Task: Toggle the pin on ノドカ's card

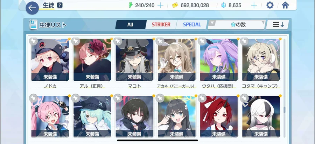Action: point(33,41)
